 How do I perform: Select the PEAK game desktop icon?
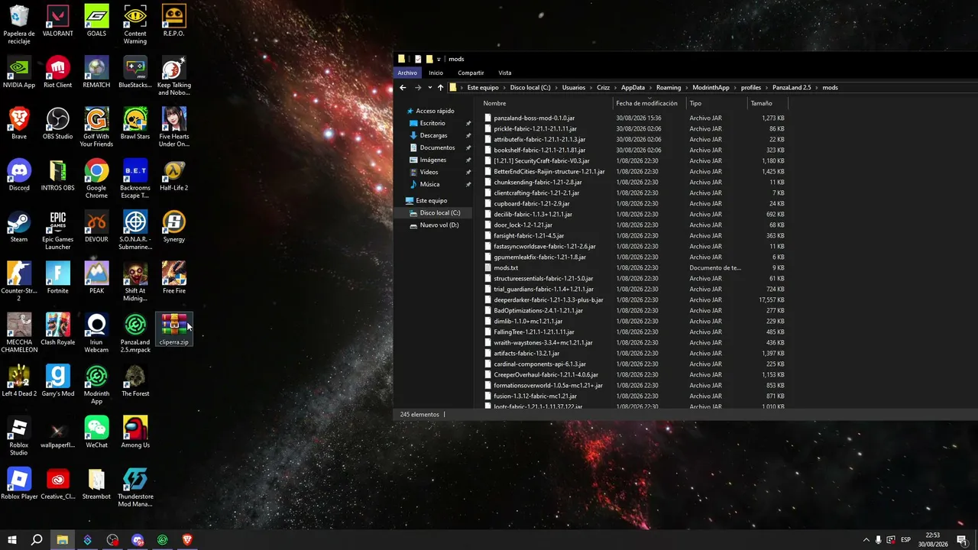pos(96,277)
